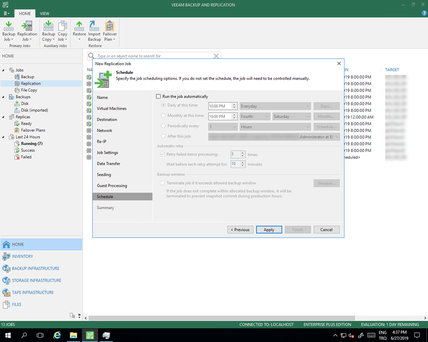Open the Saturday day dropdown

click(291, 117)
